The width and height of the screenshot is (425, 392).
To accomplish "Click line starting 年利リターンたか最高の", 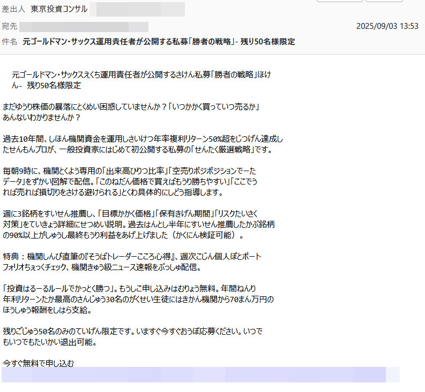I will pos(138,299).
